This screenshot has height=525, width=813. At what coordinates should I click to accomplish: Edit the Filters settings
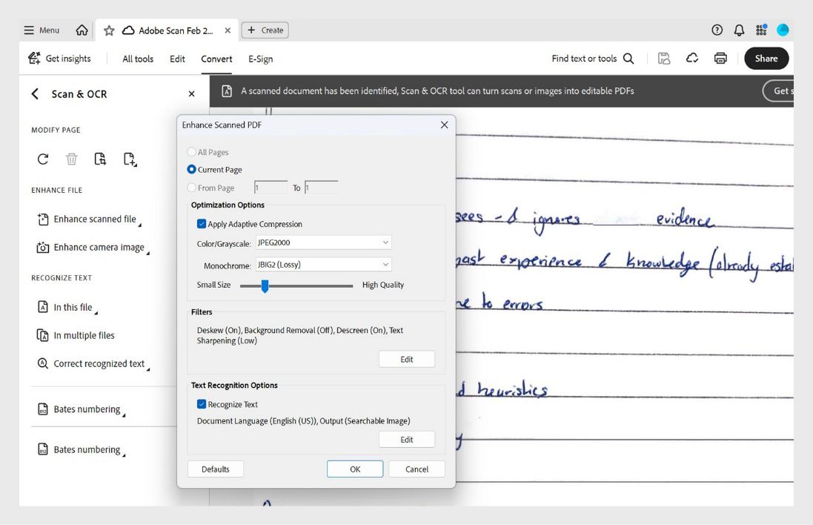[x=406, y=359]
